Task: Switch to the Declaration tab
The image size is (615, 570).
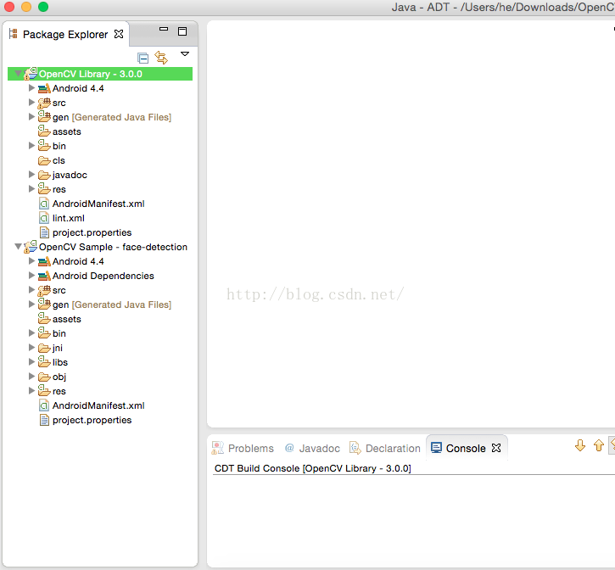Action: (385, 448)
